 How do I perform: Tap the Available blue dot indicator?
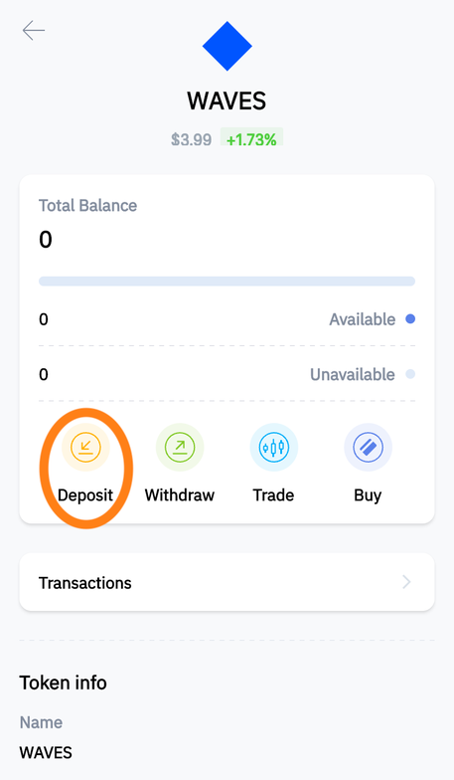coord(410,318)
